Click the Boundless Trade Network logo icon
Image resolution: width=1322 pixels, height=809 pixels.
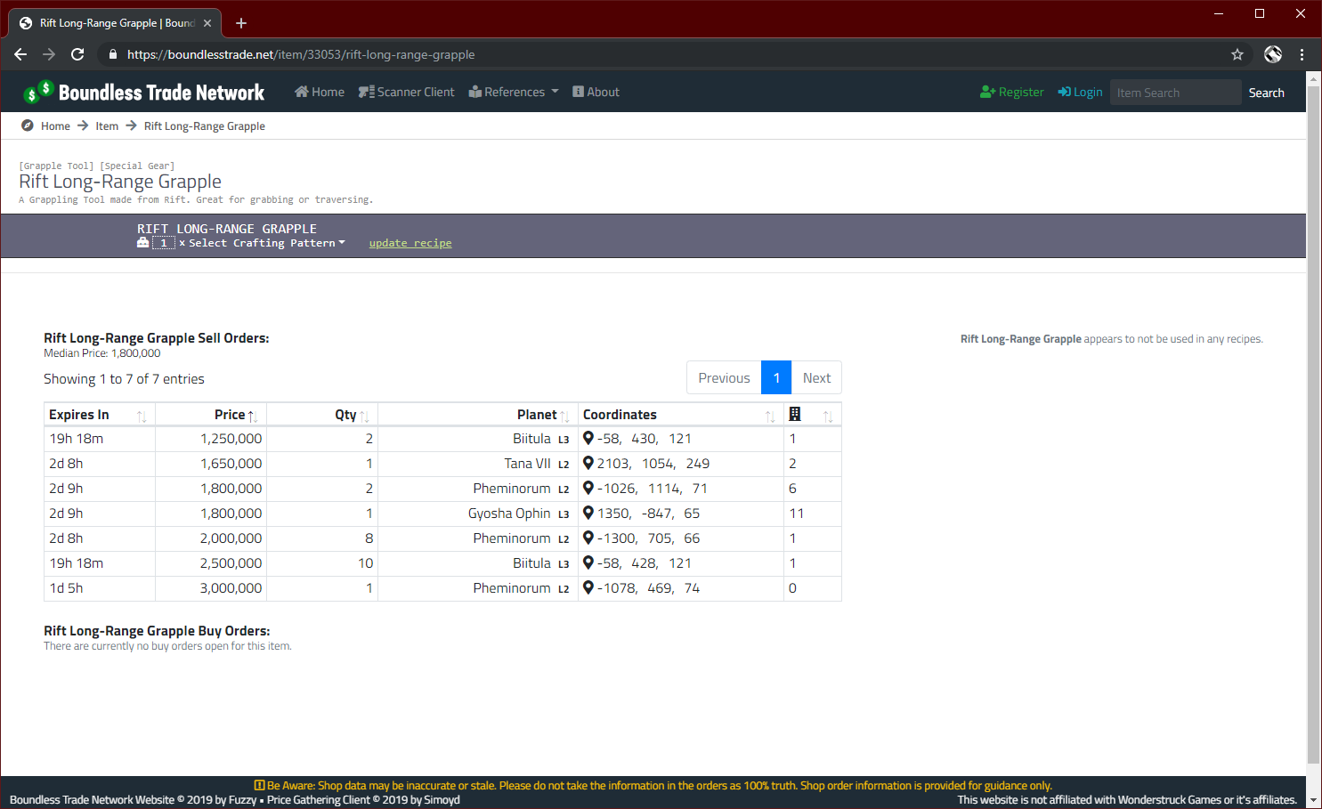tap(38, 92)
